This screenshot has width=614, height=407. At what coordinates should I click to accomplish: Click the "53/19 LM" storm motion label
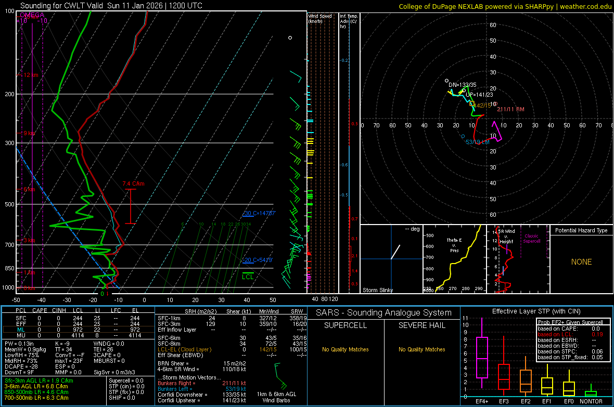click(477, 142)
